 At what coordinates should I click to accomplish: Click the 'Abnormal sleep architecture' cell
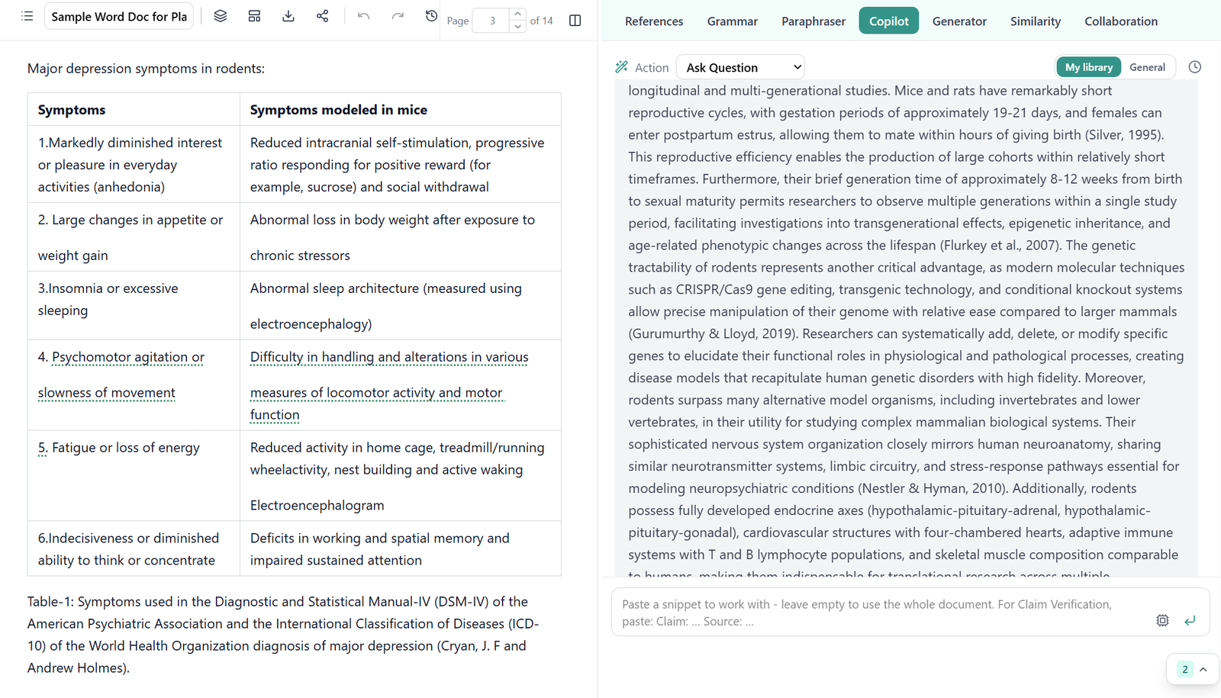(401, 305)
